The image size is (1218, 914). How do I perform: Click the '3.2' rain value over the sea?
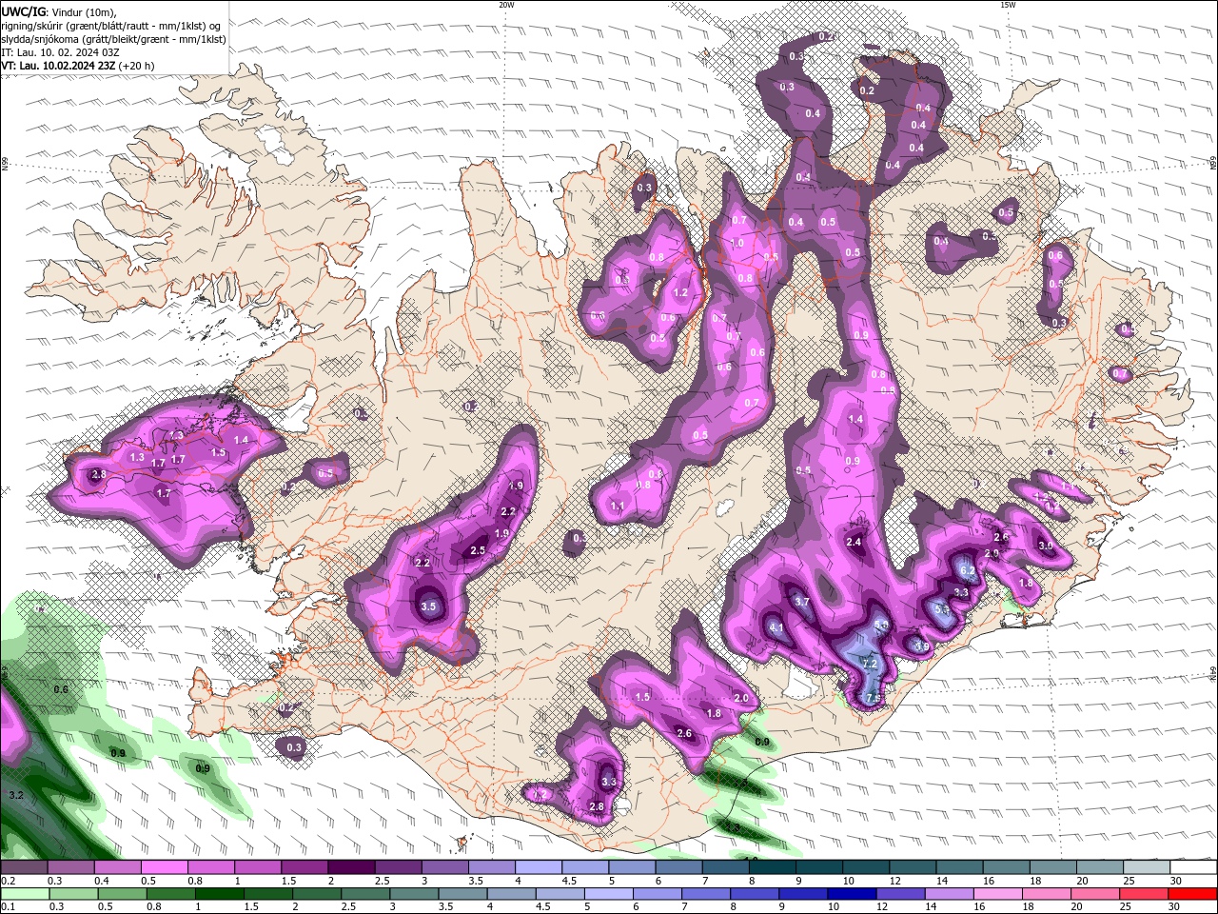[x=15, y=794]
